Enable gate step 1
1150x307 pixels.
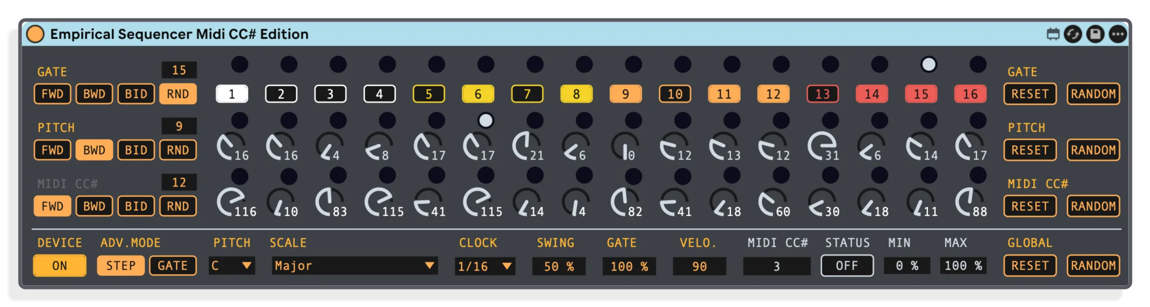pos(232,94)
